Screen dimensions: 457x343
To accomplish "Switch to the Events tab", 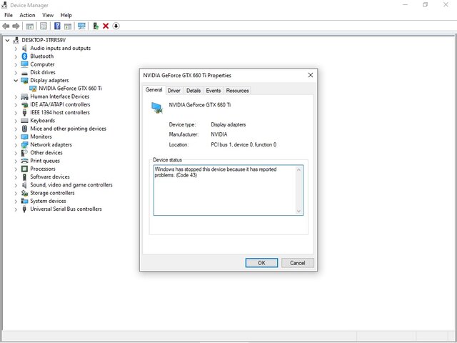I will click(213, 91).
